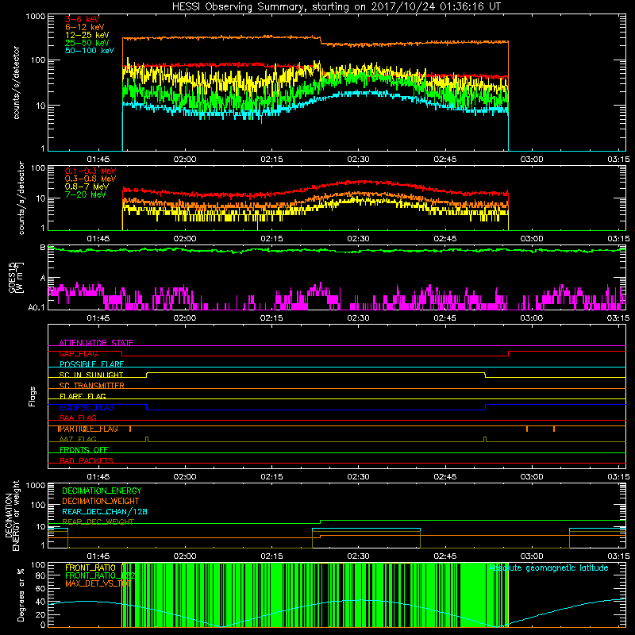This screenshot has height=635, width=635.
Task: Select the red 0.1-0.3 MeV legend label
Action: [90, 171]
